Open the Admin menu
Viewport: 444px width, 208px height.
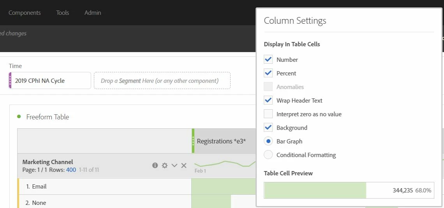click(x=93, y=13)
